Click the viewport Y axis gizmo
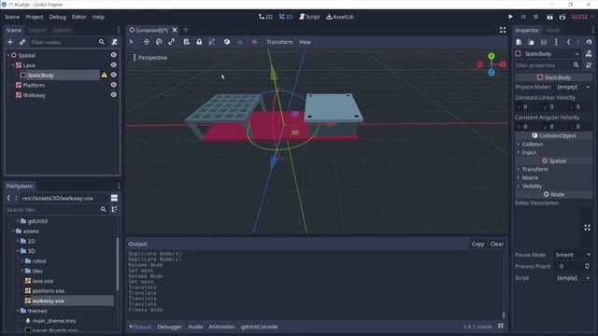This screenshot has height=336, width=598. point(491,56)
